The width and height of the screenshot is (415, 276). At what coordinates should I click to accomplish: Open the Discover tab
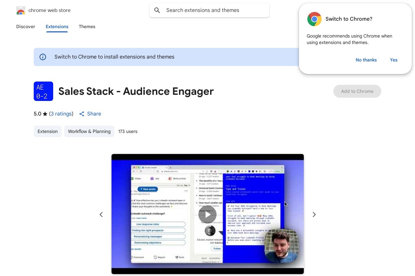coord(26,27)
